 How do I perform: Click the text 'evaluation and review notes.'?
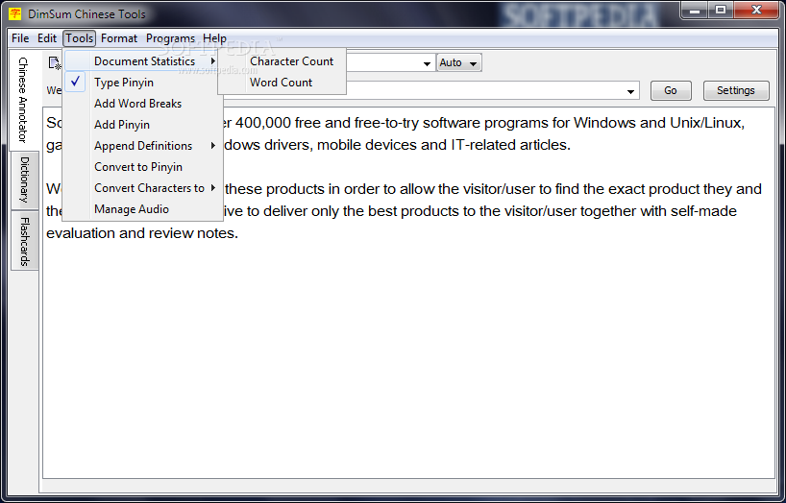click(142, 233)
